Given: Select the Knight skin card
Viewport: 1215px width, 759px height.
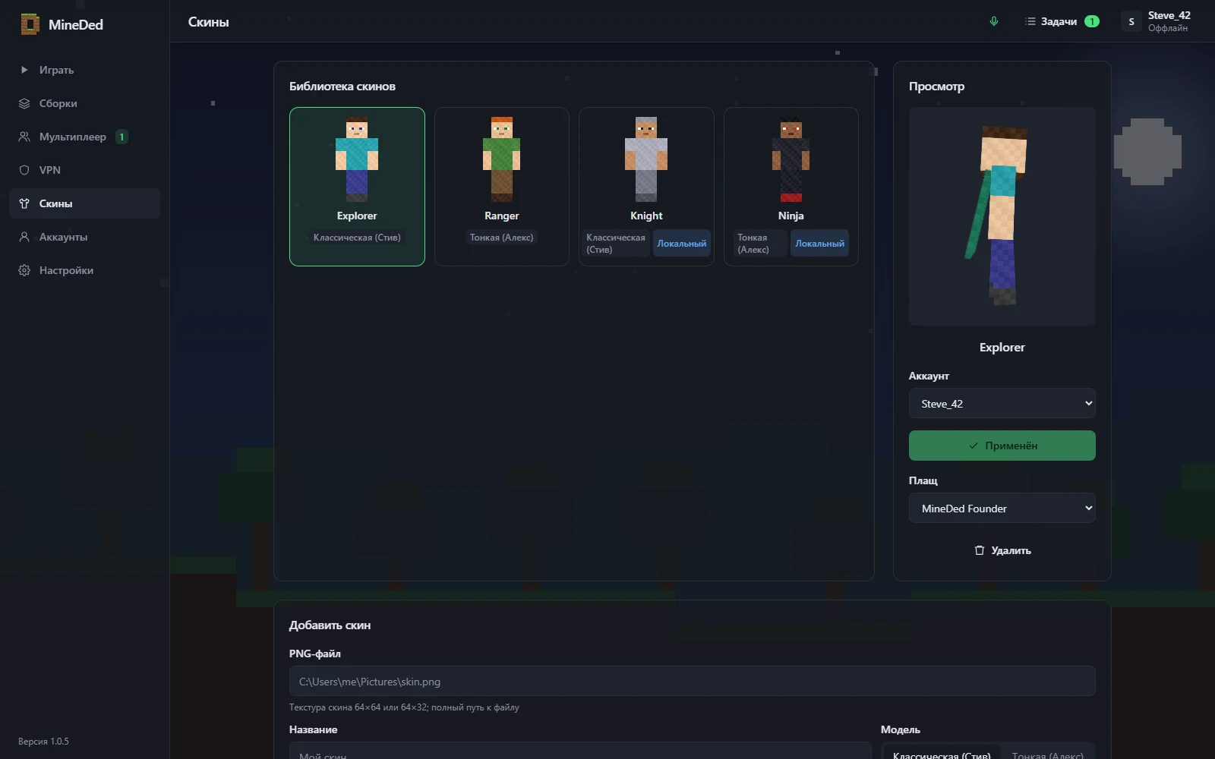Looking at the screenshot, I should tap(646, 187).
